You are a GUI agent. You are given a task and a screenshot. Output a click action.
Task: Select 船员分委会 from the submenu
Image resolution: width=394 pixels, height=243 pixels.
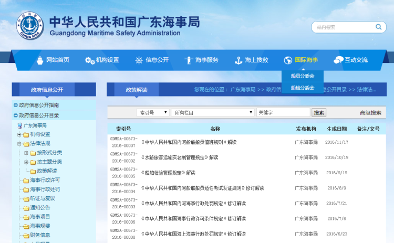[x=303, y=76]
